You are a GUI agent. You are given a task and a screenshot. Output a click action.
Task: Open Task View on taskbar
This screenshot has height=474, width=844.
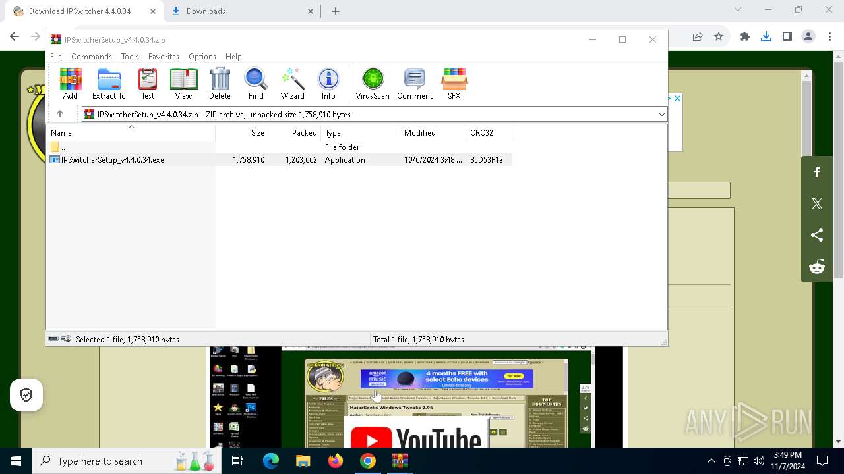coord(237,461)
